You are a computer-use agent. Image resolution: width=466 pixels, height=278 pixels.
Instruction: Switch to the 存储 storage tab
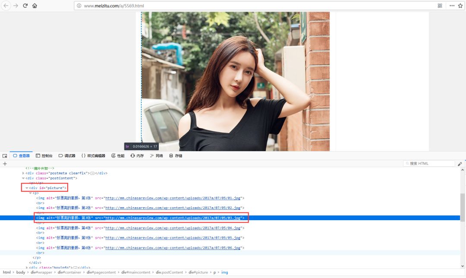pos(175,156)
